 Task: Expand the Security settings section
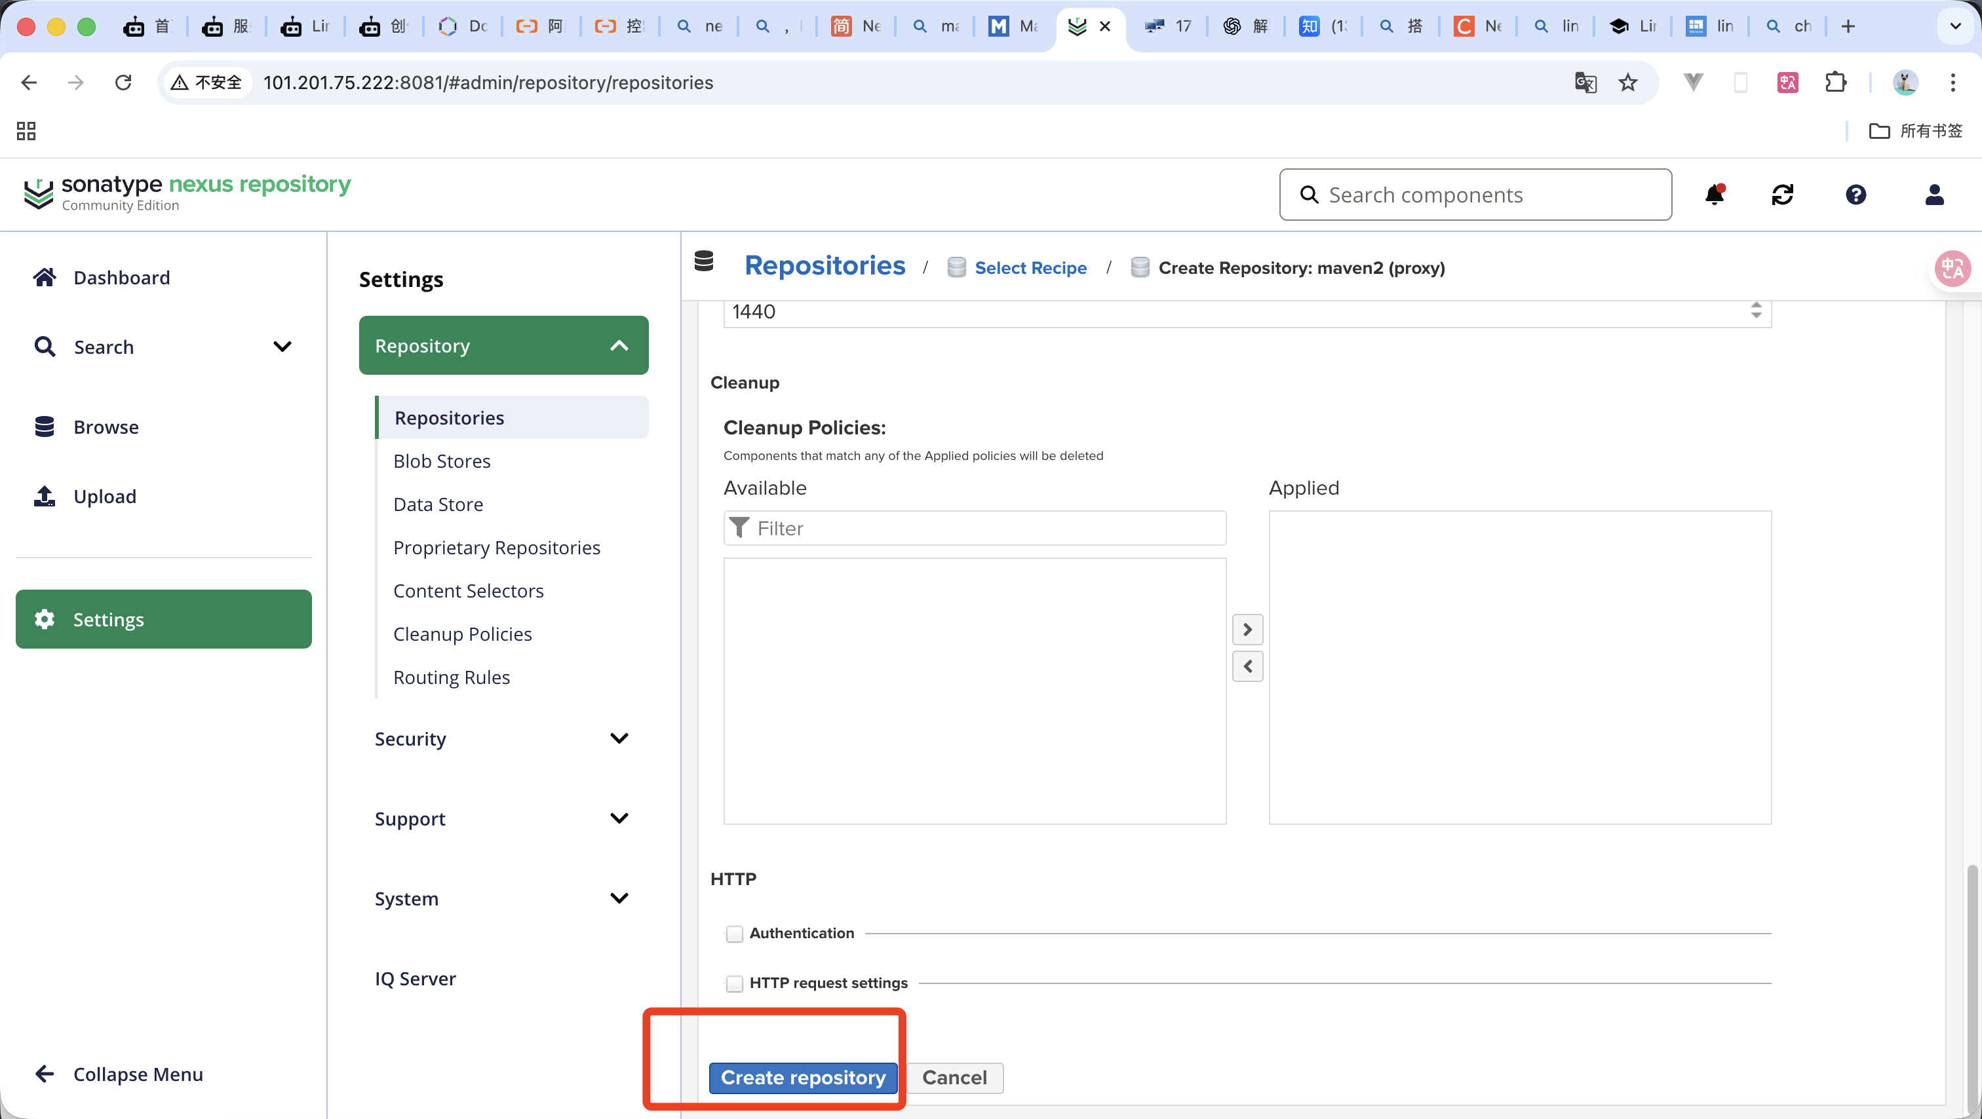(619, 738)
